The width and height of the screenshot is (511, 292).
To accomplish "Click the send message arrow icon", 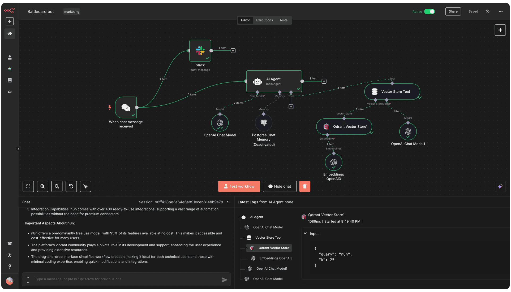I will [225, 280].
